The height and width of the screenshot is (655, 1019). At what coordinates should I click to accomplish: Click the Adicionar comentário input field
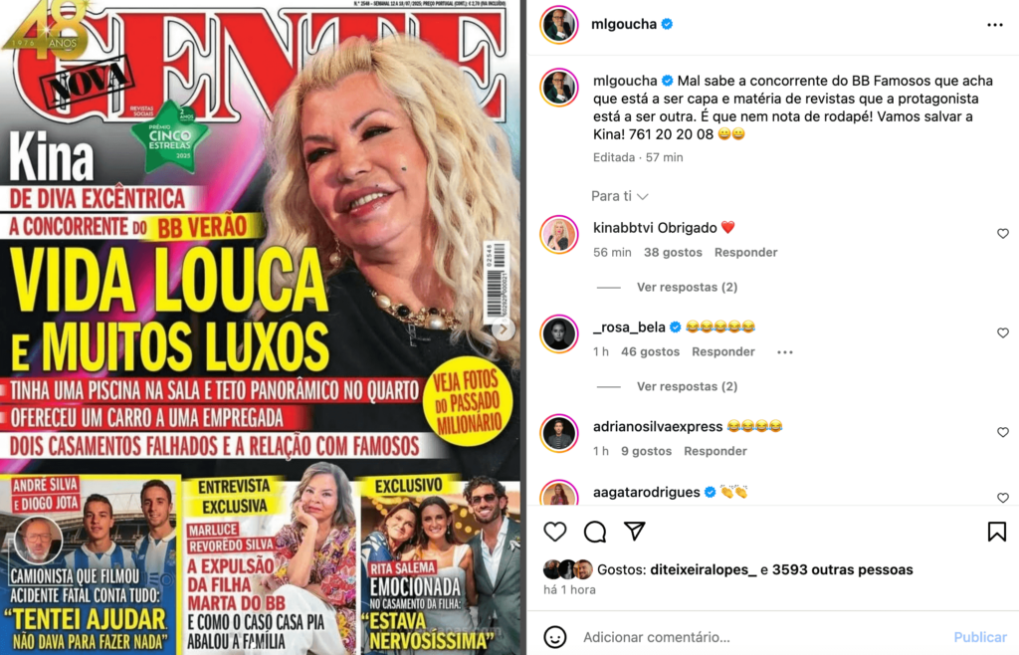760,637
